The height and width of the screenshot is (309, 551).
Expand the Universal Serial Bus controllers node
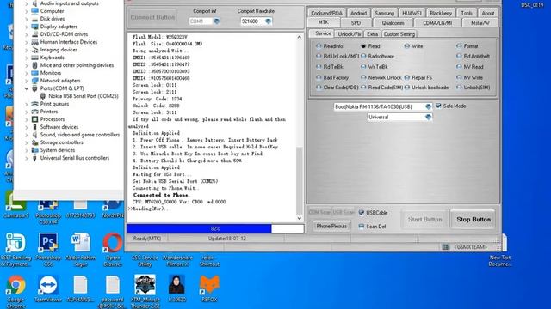[x=27, y=158]
